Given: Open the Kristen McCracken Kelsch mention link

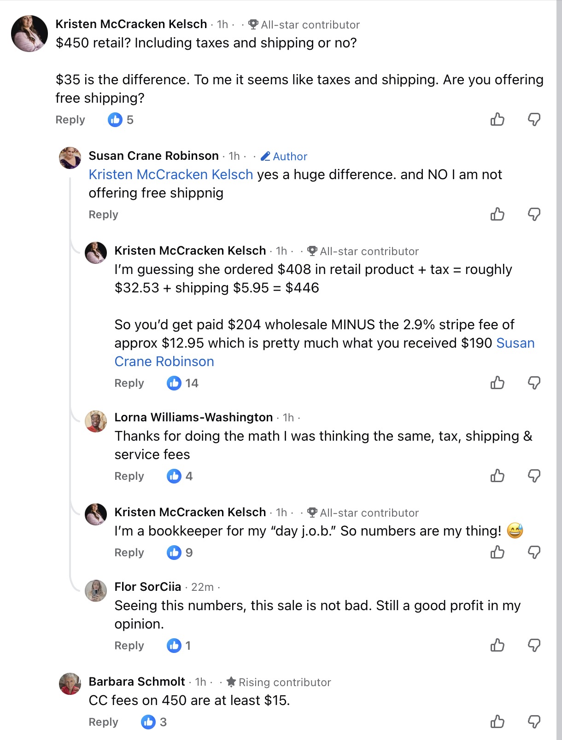Looking at the screenshot, I should point(171,175).
